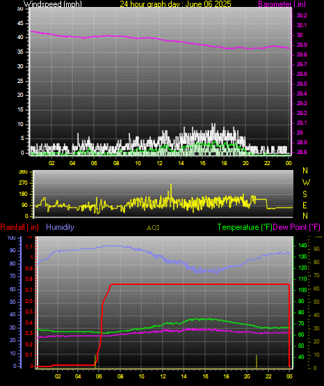This screenshot has height=386, width=324.
Task: Click the E compass direction label
Action: coord(305,205)
